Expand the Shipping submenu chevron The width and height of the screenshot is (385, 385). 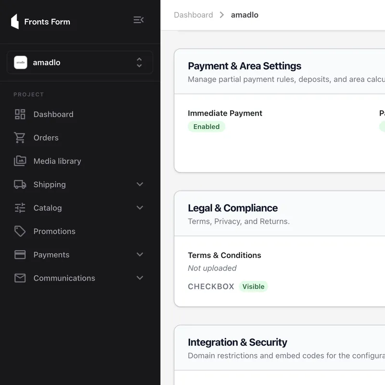[x=140, y=184]
